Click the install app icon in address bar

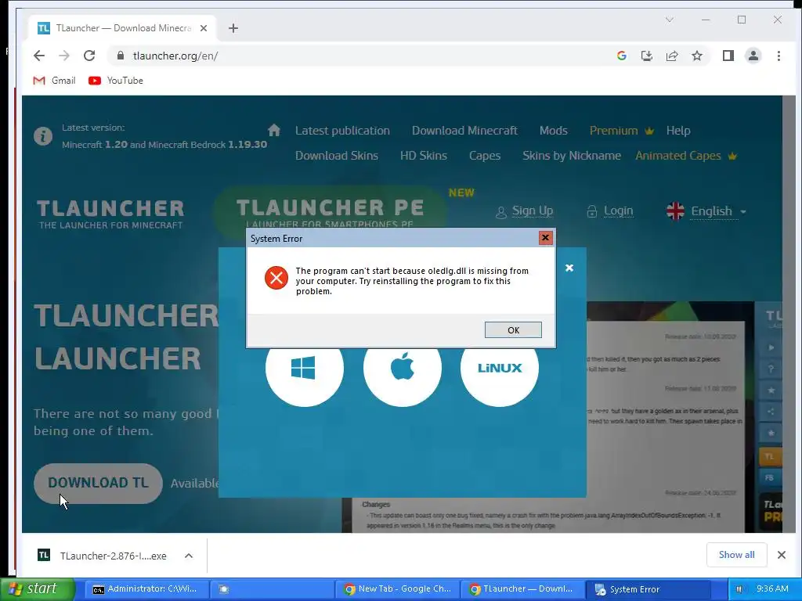[x=646, y=56]
